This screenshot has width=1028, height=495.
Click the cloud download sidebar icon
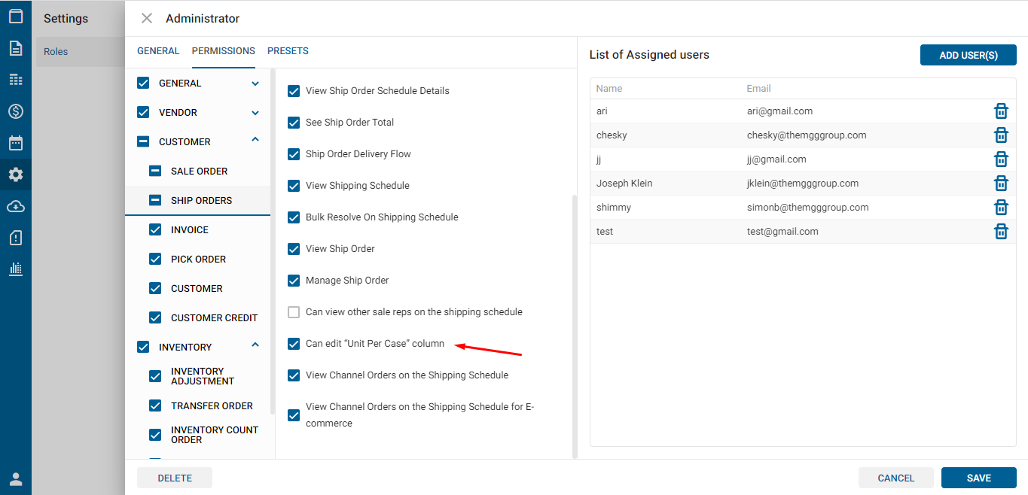16,206
